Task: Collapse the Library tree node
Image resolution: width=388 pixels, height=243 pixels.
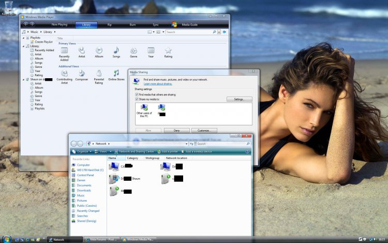Action: 24,46
